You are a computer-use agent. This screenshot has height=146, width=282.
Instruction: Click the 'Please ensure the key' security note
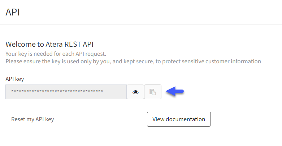tap(133, 61)
